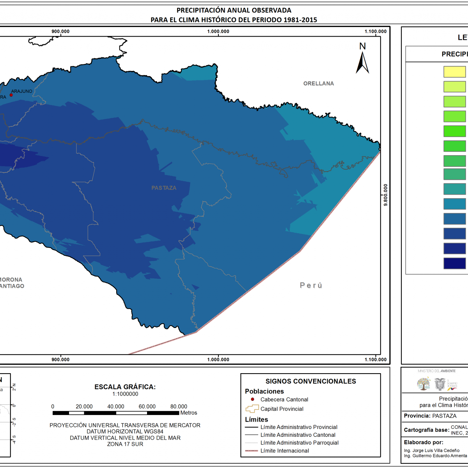
Task: Click the Ecuador coat of arms logo
Action: (x=440, y=384)
